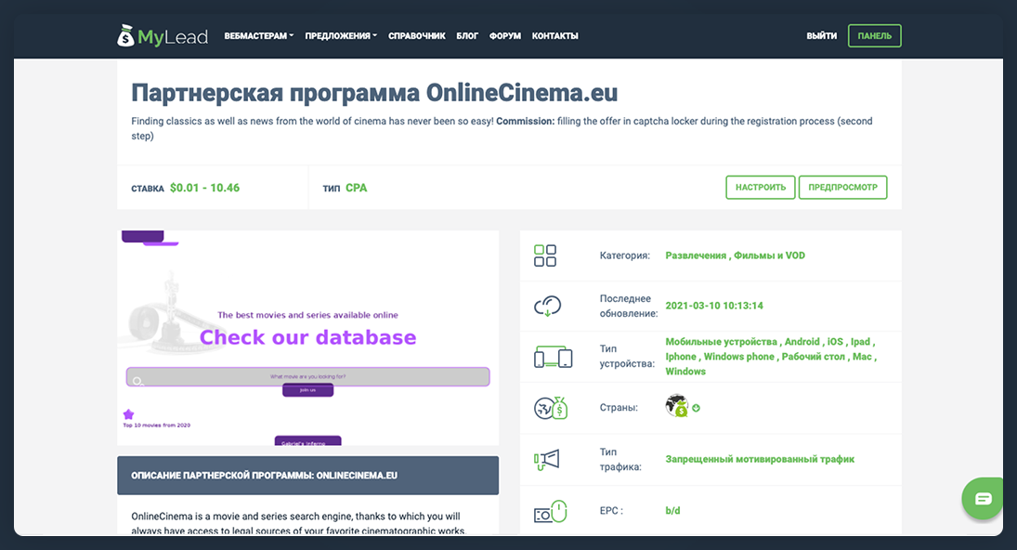The image size is (1017, 550).
Task: Expand the countries list green arrow
Action: [696, 408]
